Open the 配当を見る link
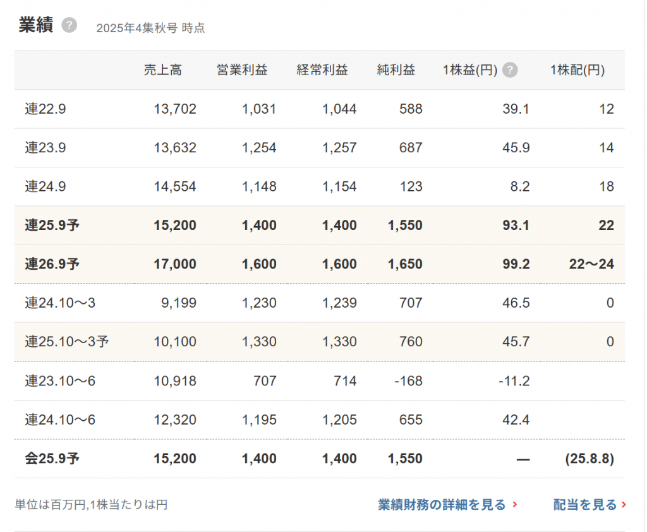This screenshot has height=532, width=647. point(585,504)
